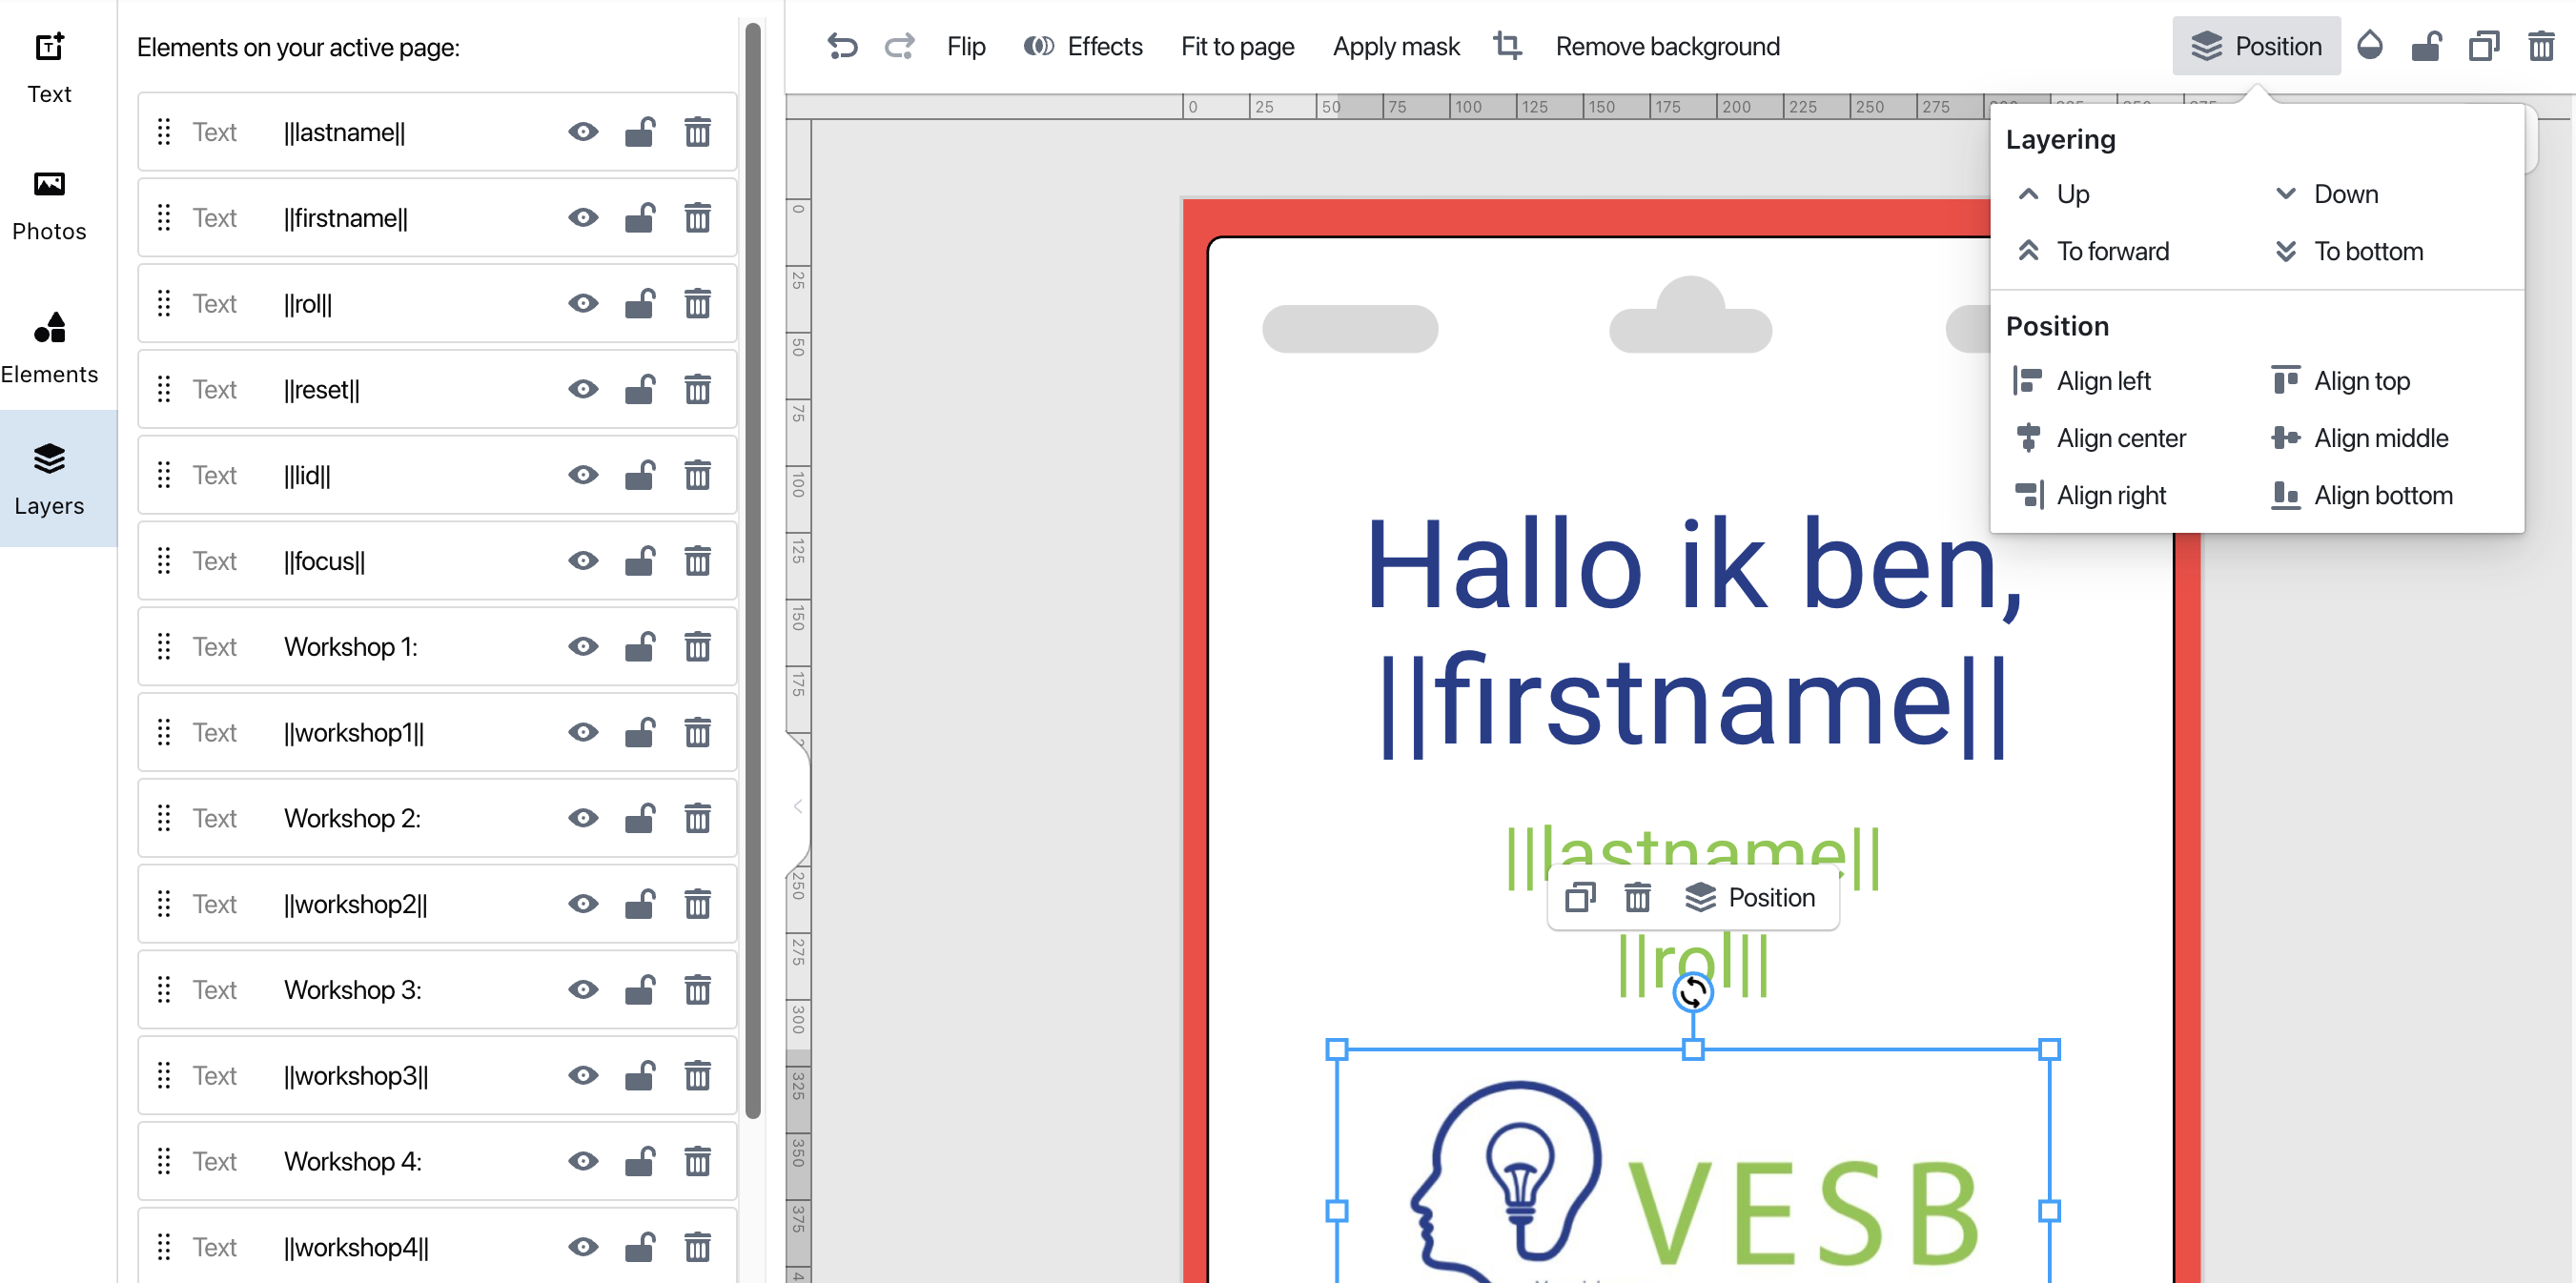This screenshot has height=1283, width=2576.
Task: Toggle visibility of Workshop 1: layer
Action: [583, 647]
